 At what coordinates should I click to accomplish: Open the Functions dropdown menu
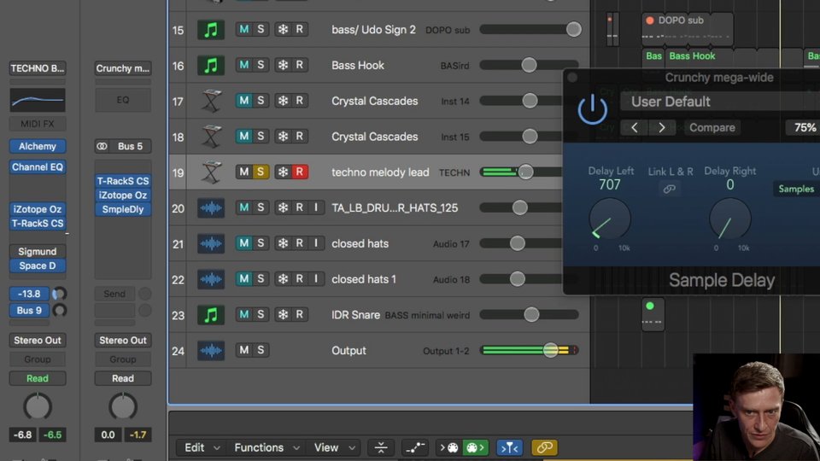click(x=266, y=447)
